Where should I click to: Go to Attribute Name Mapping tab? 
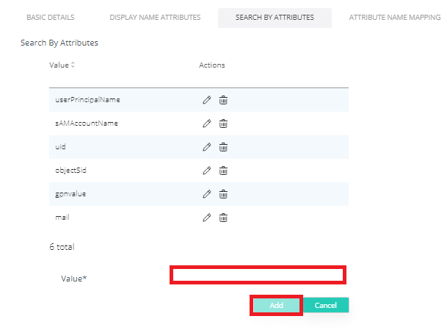[394, 18]
